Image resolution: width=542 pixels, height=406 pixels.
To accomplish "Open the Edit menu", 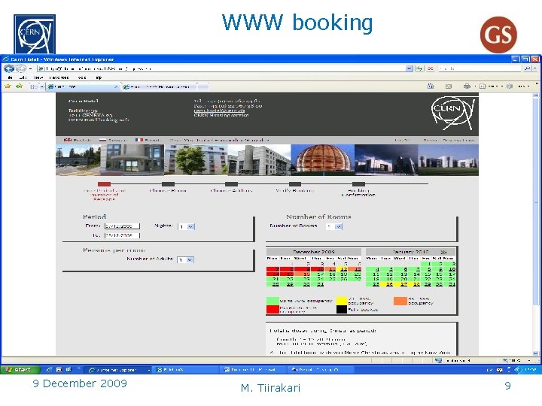I will tap(23, 77).
